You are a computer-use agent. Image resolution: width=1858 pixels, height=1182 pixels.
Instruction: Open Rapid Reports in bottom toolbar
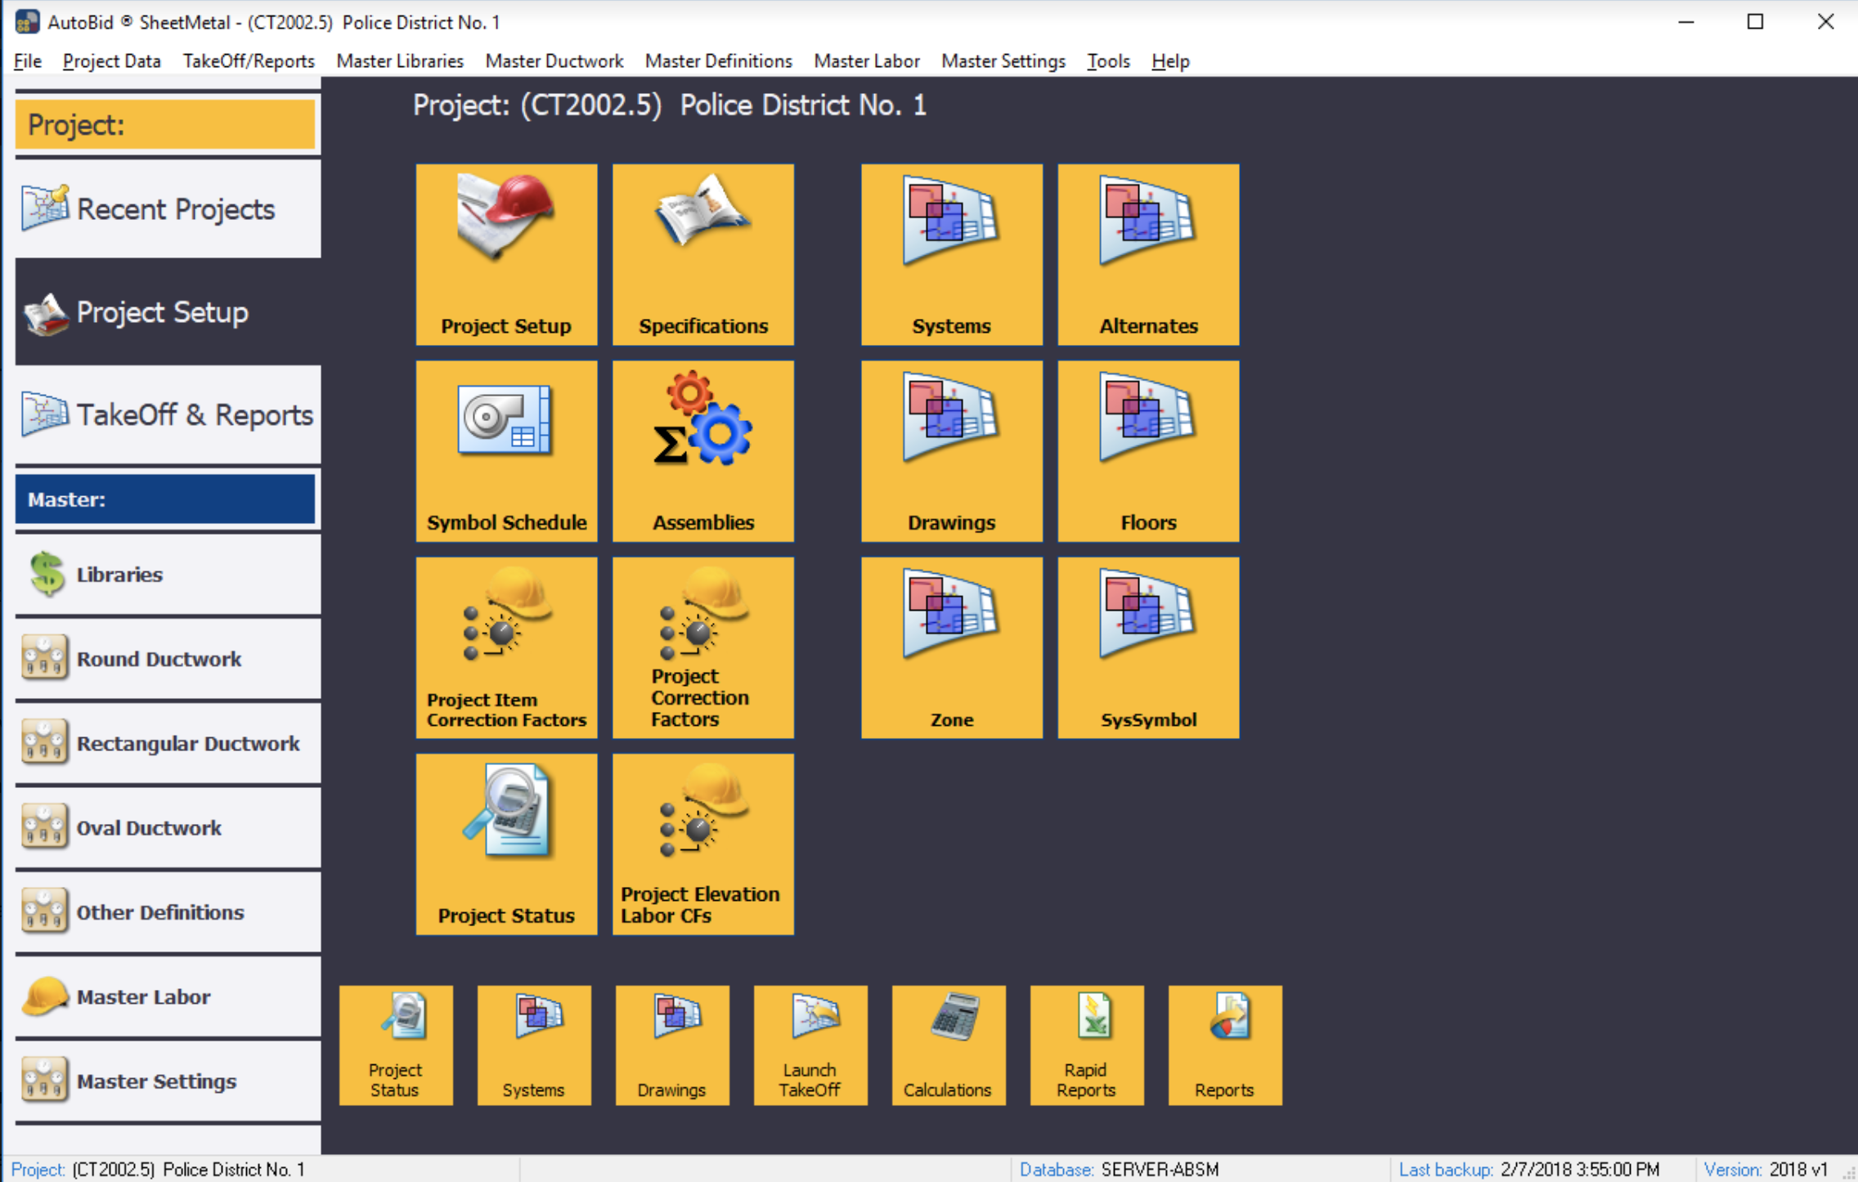1086,1045
